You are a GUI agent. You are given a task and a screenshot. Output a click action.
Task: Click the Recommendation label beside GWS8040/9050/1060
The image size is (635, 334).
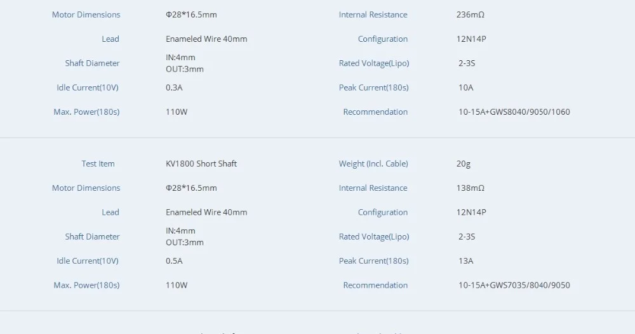point(375,112)
